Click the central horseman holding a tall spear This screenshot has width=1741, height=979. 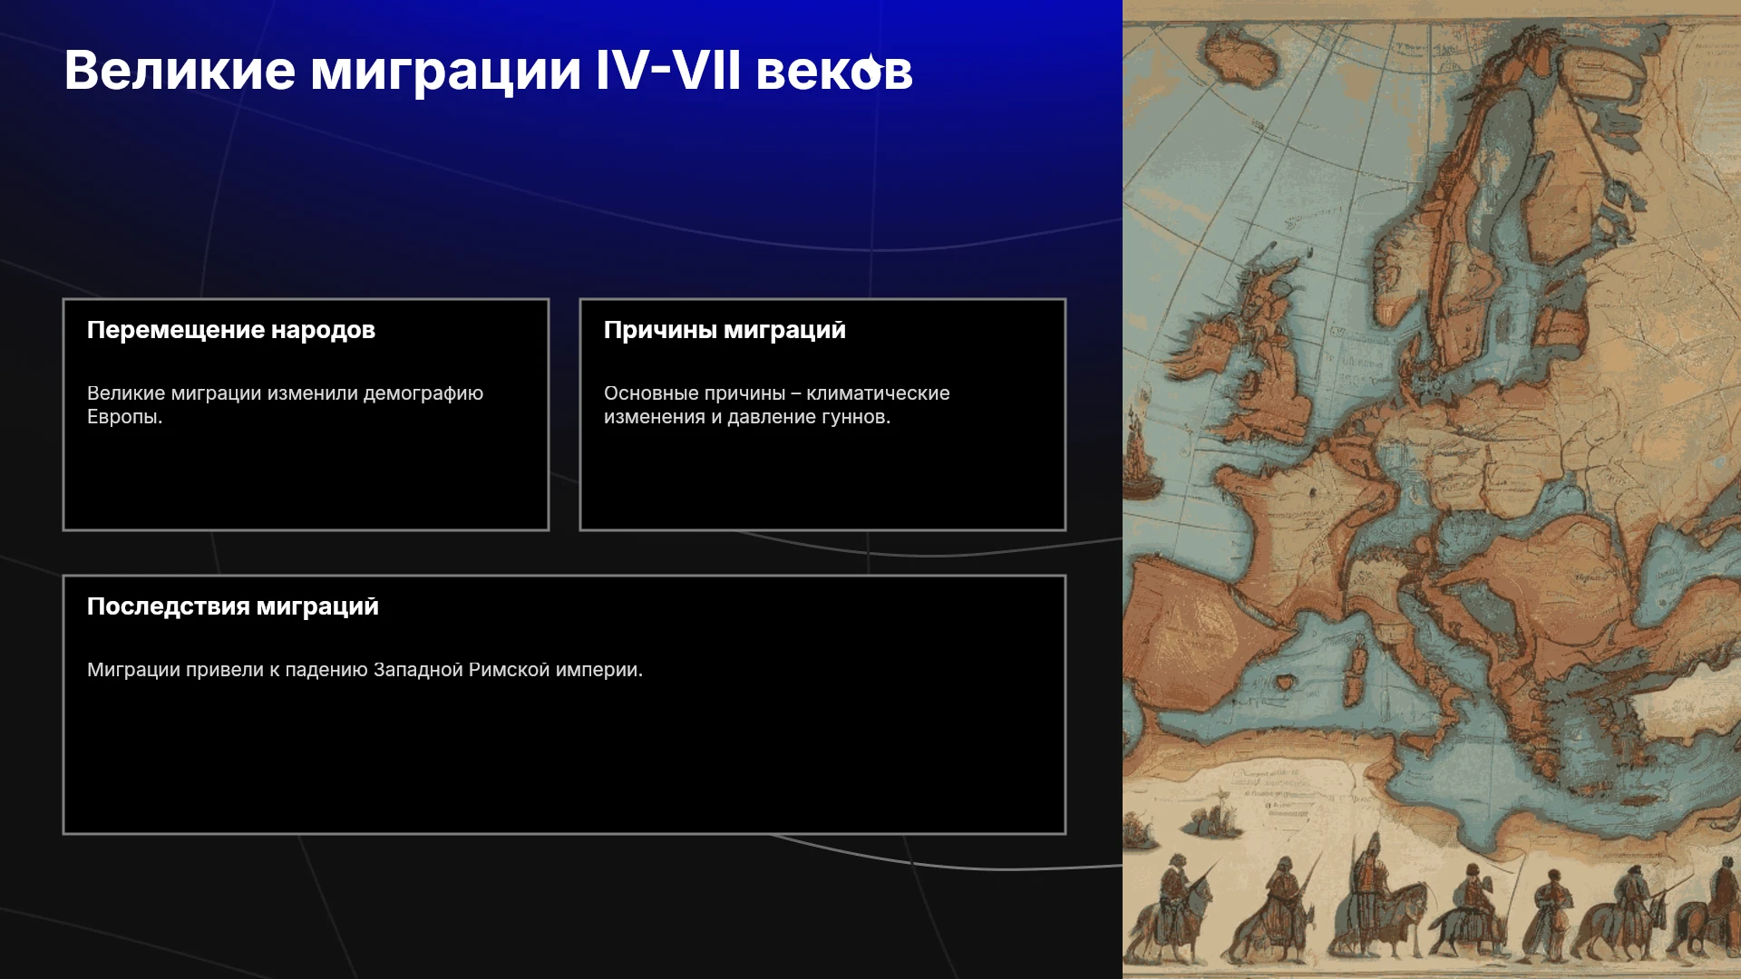point(1374,897)
